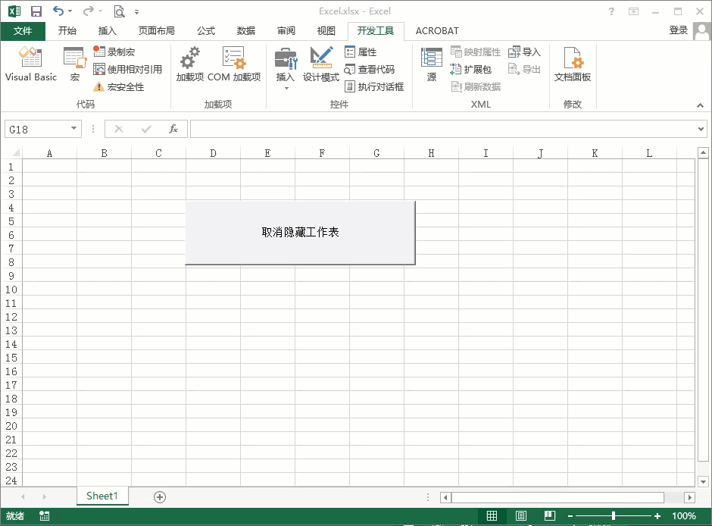Switch to the 审阅 tab

[286, 31]
